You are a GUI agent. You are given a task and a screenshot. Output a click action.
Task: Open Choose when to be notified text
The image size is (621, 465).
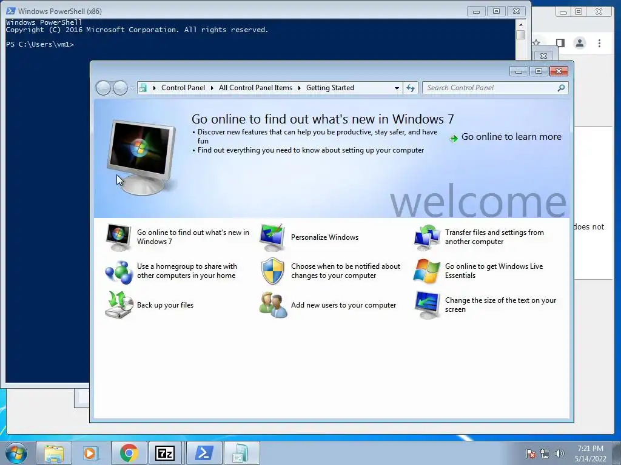tap(345, 271)
